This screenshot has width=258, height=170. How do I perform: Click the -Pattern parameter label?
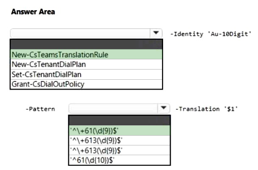[x=40, y=109]
